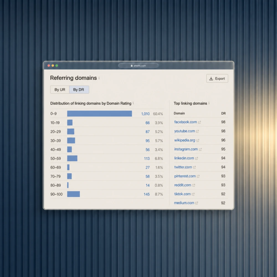Click the youtube.com domain link

[x=184, y=131]
